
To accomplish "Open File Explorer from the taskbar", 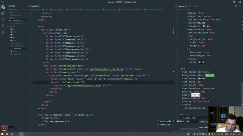I will pyautogui.click(x=7, y=134).
